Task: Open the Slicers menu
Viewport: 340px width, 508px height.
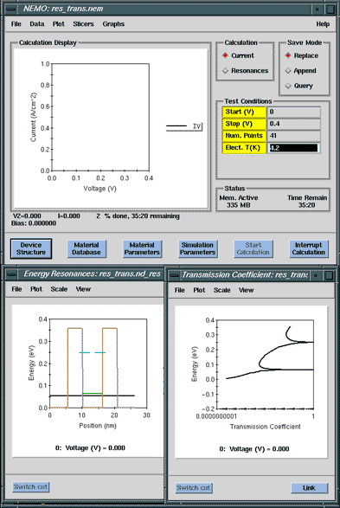Action: (x=83, y=24)
